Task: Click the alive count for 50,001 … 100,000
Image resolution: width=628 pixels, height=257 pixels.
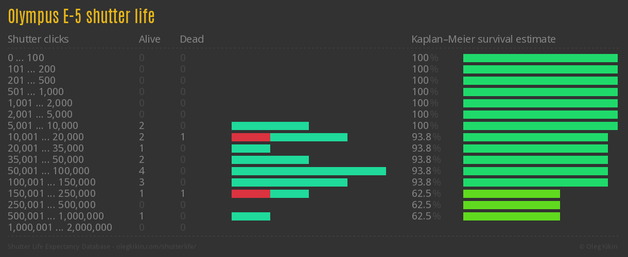Action: click(x=142, y=171)
